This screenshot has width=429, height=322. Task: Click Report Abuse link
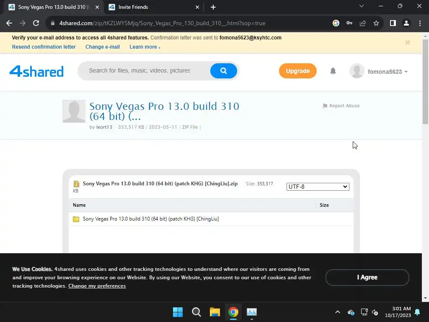(x=341, y=106)
